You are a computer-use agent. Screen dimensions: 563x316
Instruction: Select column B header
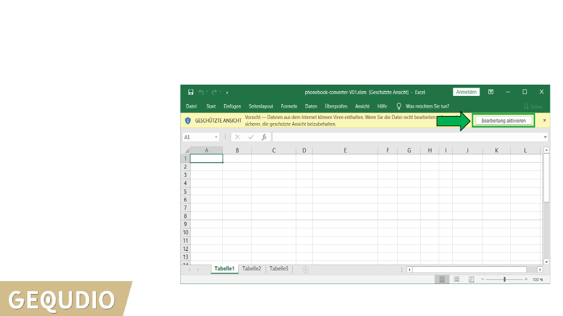click(x=237, y=150)
